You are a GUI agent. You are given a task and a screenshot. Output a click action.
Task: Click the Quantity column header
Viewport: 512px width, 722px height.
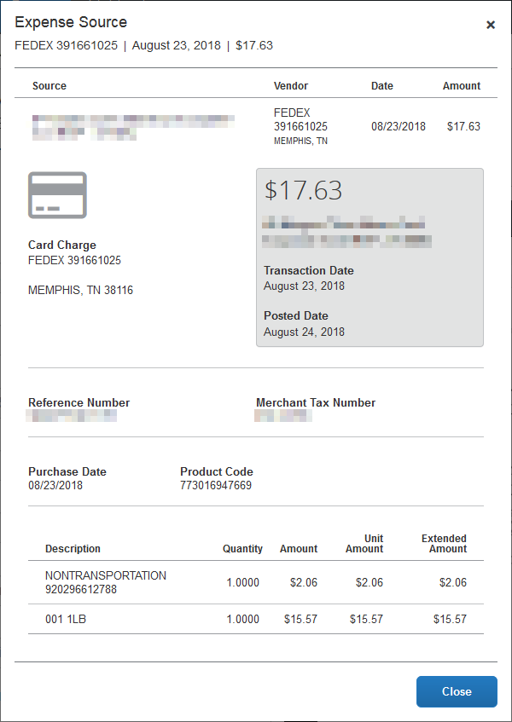pyautogui.click(x=242, y=549)
